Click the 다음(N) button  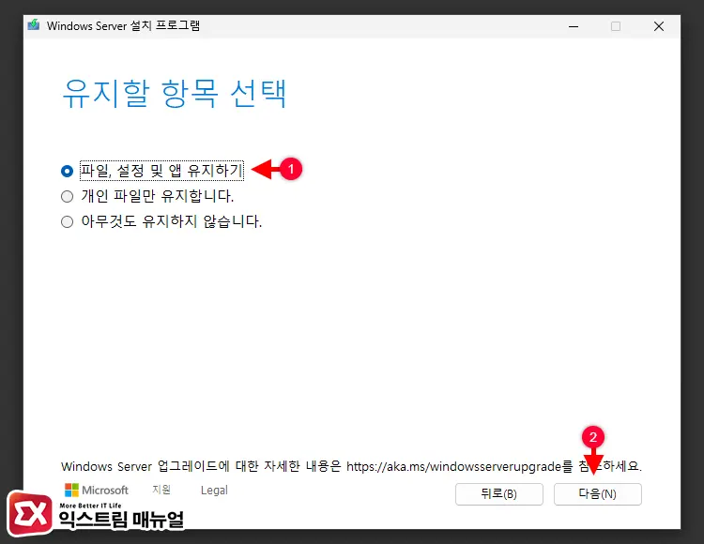click(x=597, y=493)
